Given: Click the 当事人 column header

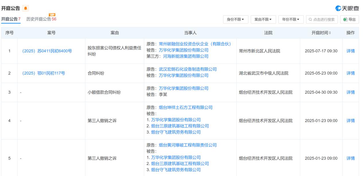Looking at the screenshot, I should (190, 33).
